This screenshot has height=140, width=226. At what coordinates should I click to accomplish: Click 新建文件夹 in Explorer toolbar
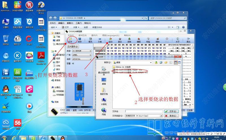point(97,27)
